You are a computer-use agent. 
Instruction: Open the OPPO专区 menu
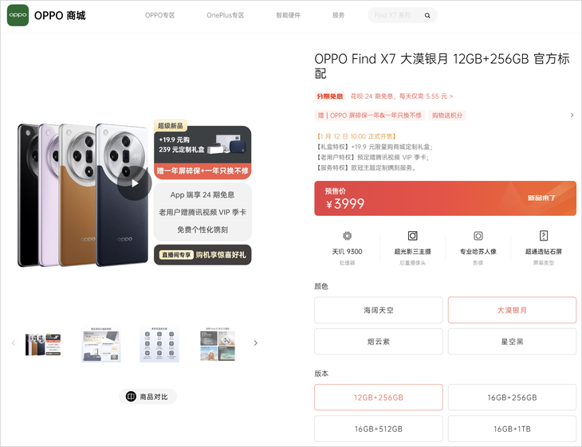tap(160, 15)
